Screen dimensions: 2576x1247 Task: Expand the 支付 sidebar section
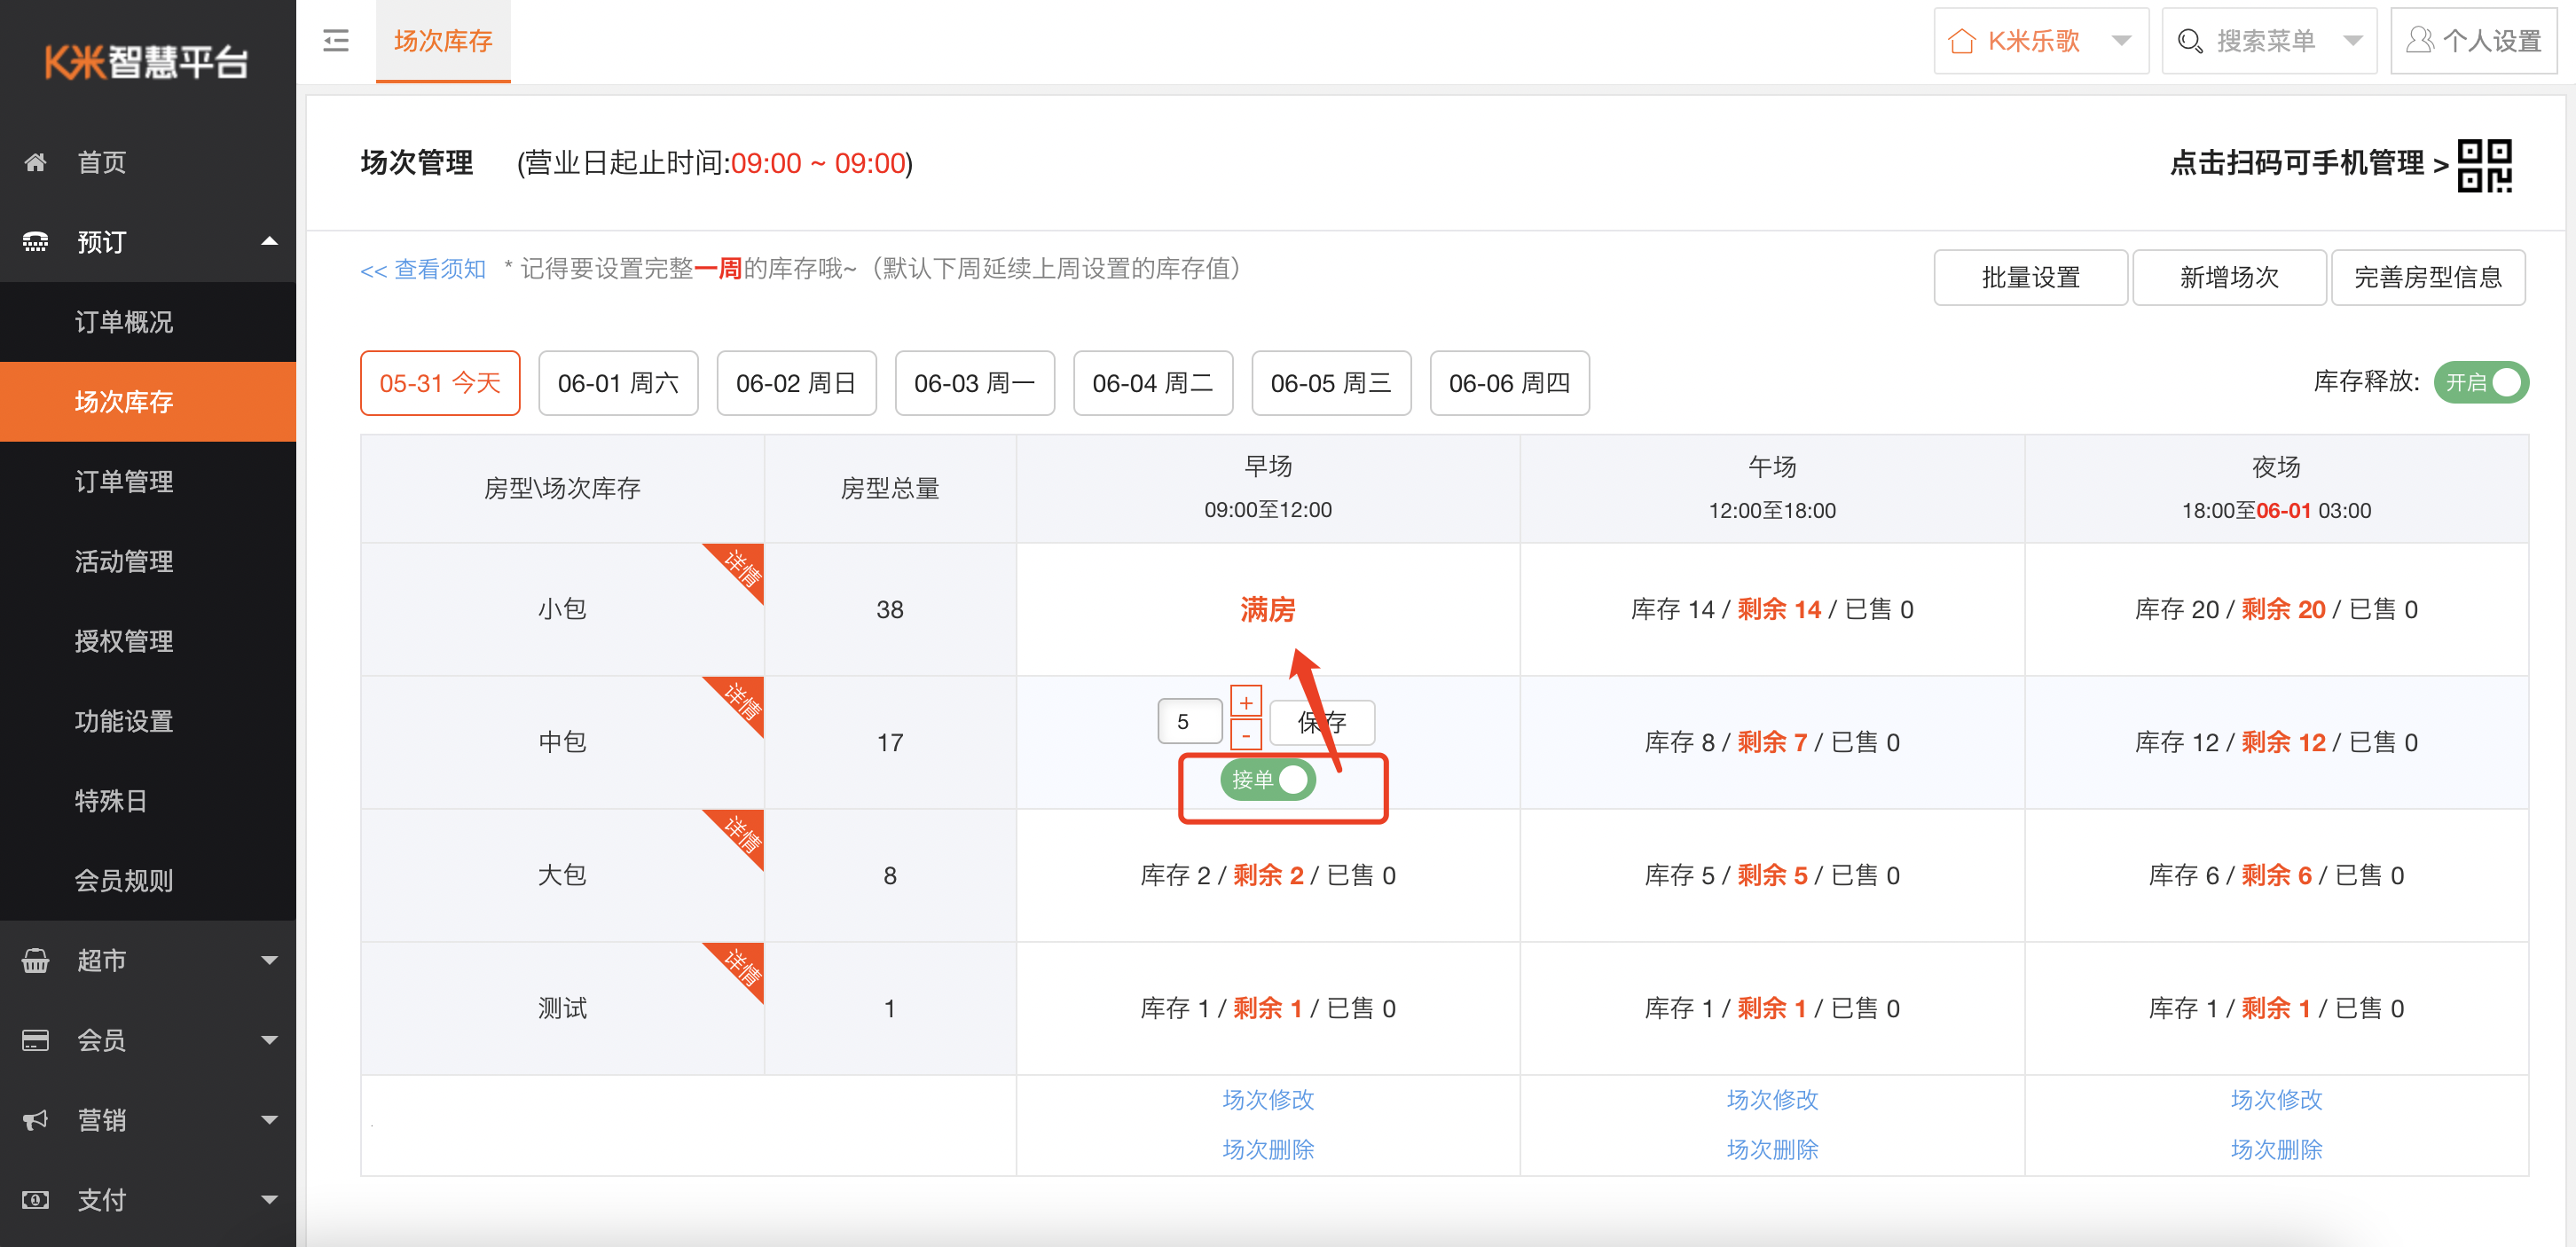click(x=269, y=1200)
